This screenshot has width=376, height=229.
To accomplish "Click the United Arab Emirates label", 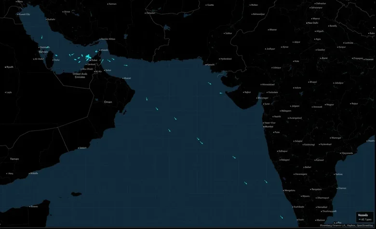I will point(80,75).
